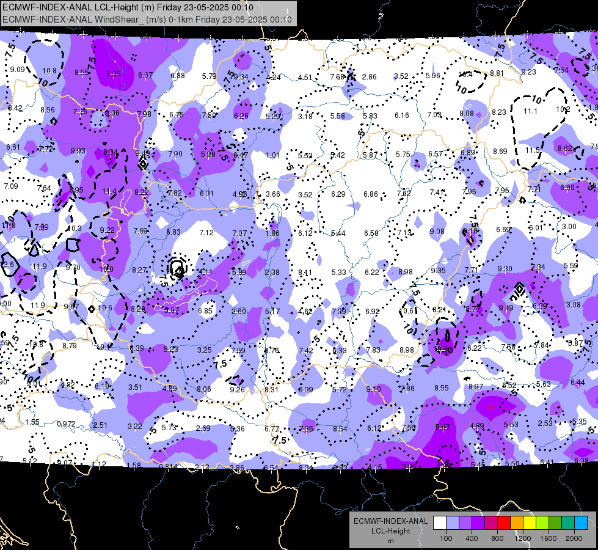Click the grid value 7.09
Image resolution: width=598 pixels, height=550 pixels.
[11, 186]
